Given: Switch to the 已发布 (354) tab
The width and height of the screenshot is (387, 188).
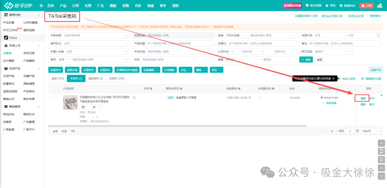Looking at the screenshot, I should (x=117, y=79).
